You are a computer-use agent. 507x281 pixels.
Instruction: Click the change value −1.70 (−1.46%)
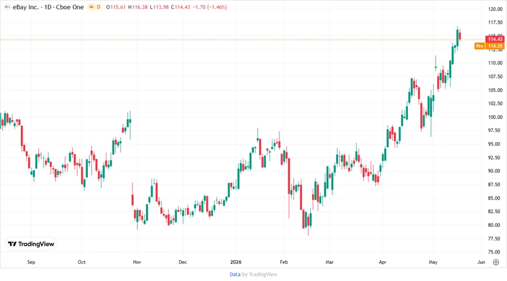(x=210, y=7)
